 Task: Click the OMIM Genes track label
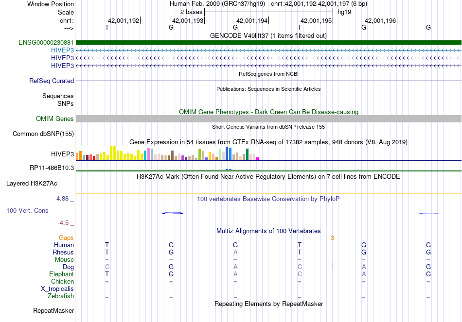(55, 119)
